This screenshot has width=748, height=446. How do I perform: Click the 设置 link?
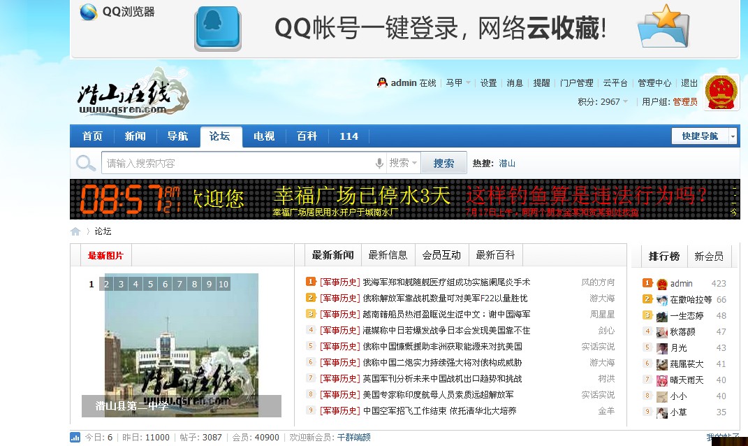click(x=488, y=83)
